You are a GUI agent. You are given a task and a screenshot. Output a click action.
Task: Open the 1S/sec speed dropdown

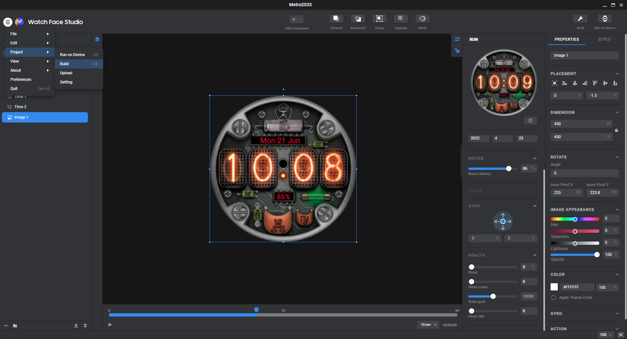[428, 325]
